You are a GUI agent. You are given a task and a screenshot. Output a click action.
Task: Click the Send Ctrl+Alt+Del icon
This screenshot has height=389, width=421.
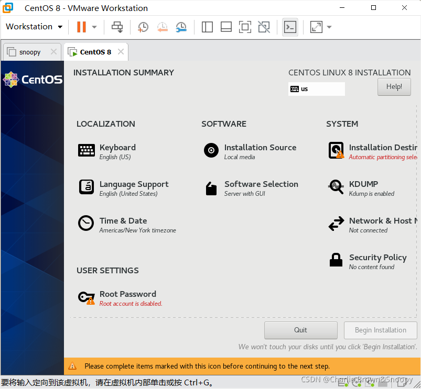(x=117, y=27)
